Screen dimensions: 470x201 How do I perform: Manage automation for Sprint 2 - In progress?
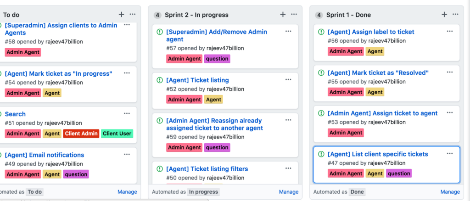[x=289, y=192]
